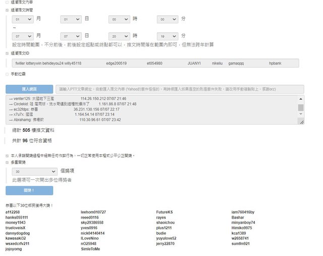Select the end hour dropdown showing 20
This screenshot has width=323, height=256.
119,36
